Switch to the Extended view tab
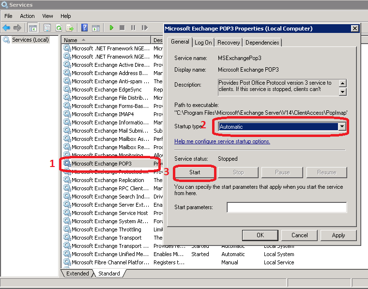The height and width of the screenshot is (289, 368). tap(77, 274)
